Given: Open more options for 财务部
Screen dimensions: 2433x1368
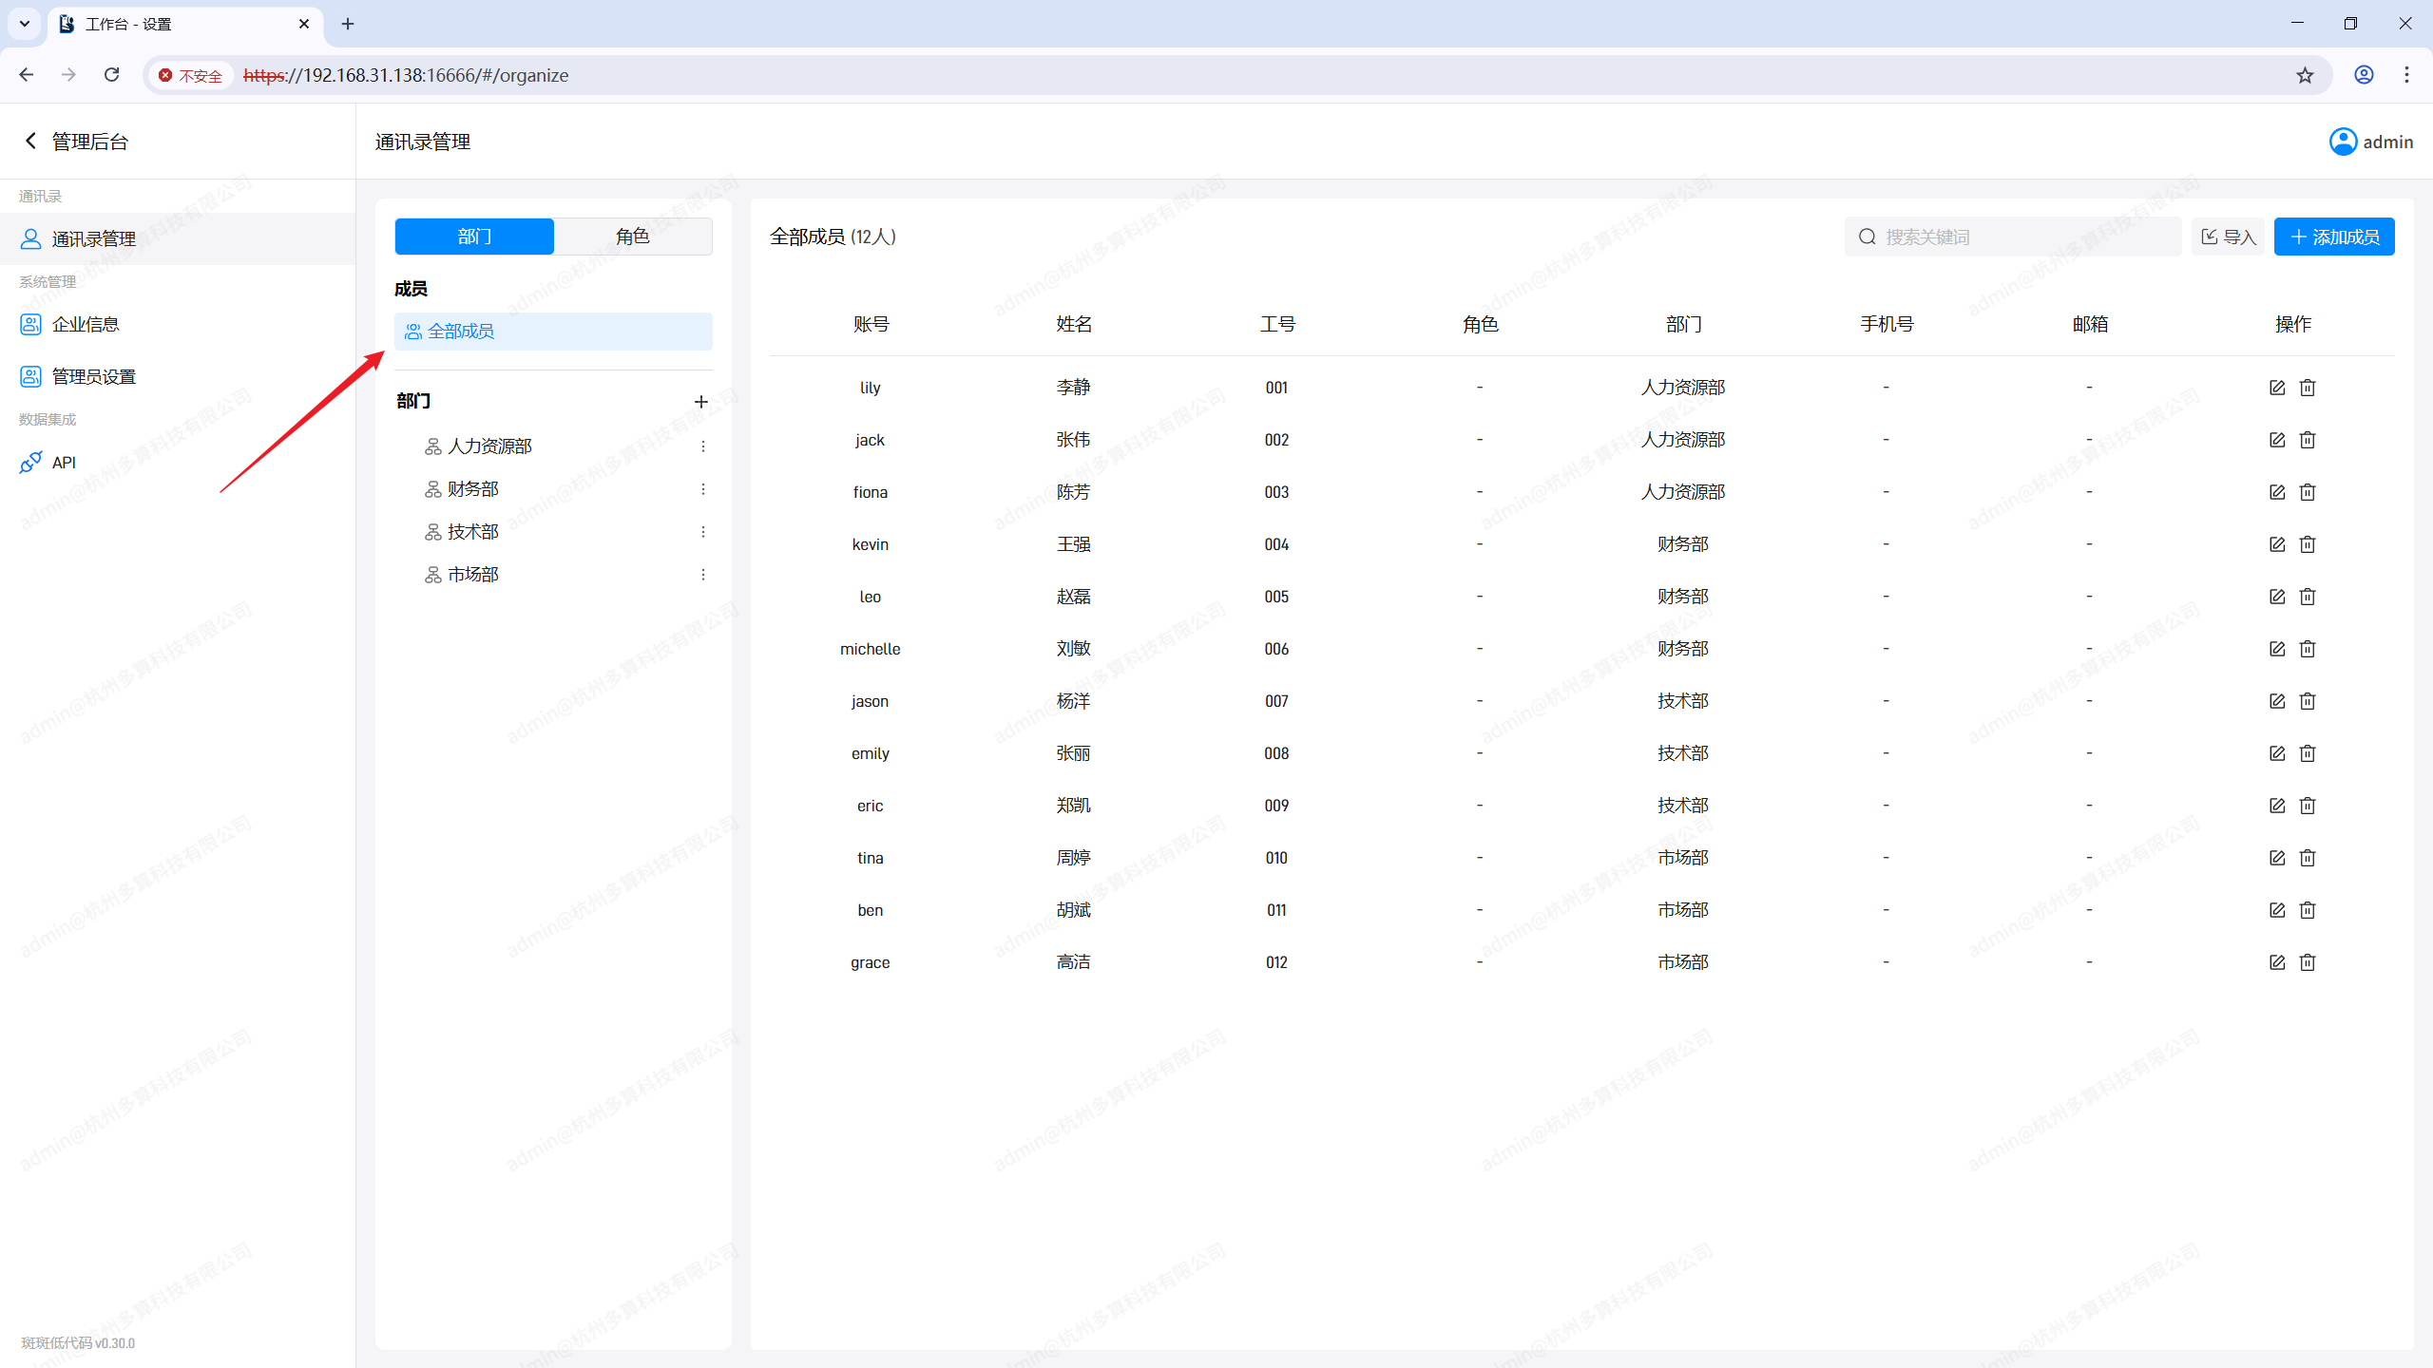Looking at the screenshot, I should (x=703, y=489).
